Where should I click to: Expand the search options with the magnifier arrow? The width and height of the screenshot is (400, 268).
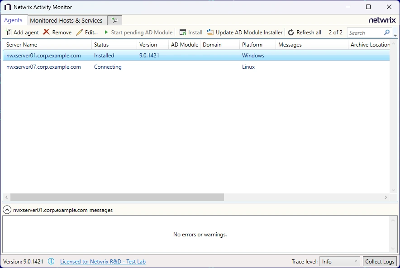click(x=395, y=34)
